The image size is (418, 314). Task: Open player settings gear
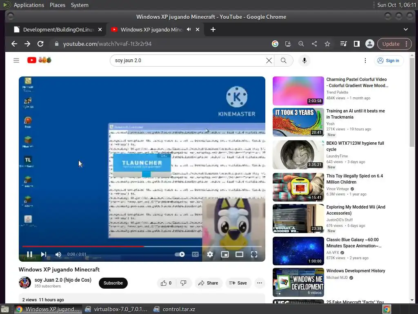pyautogui.click(x=210, y=254)
